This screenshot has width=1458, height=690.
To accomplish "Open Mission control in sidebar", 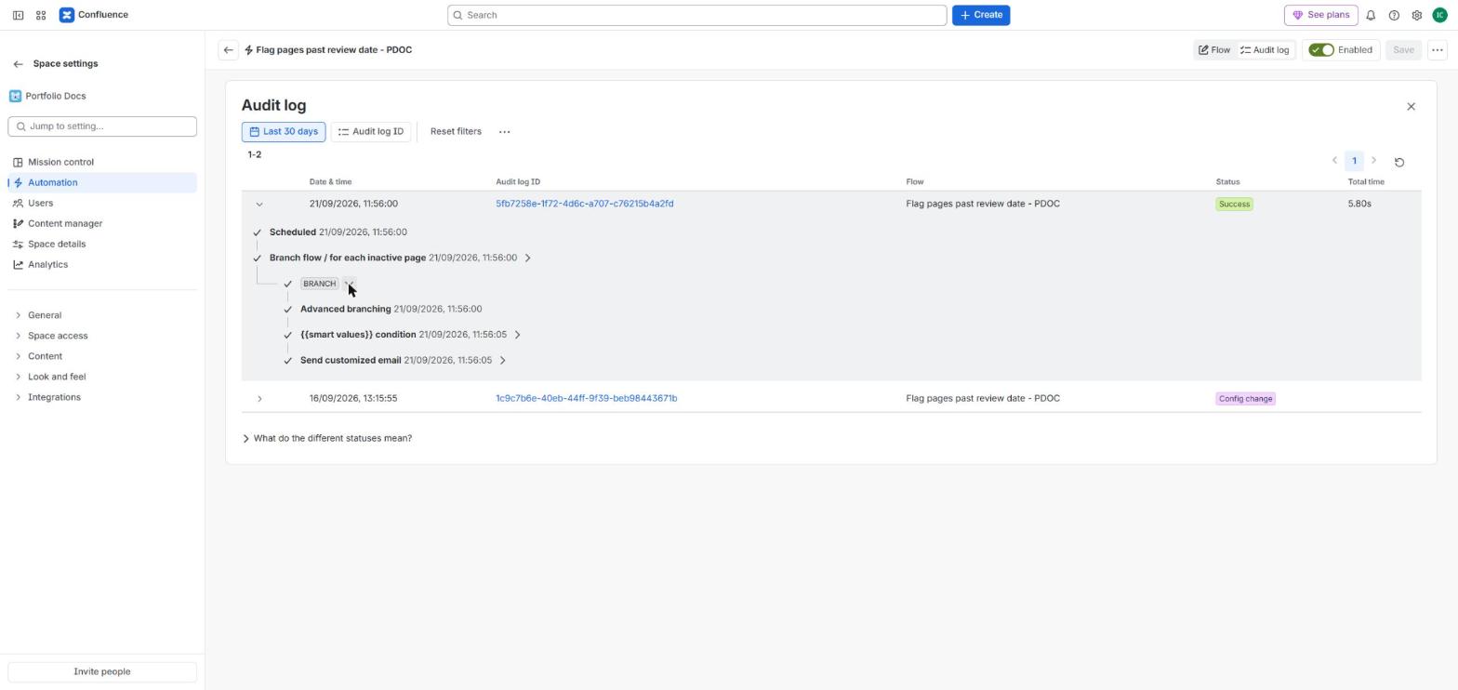I will (102, 162).
